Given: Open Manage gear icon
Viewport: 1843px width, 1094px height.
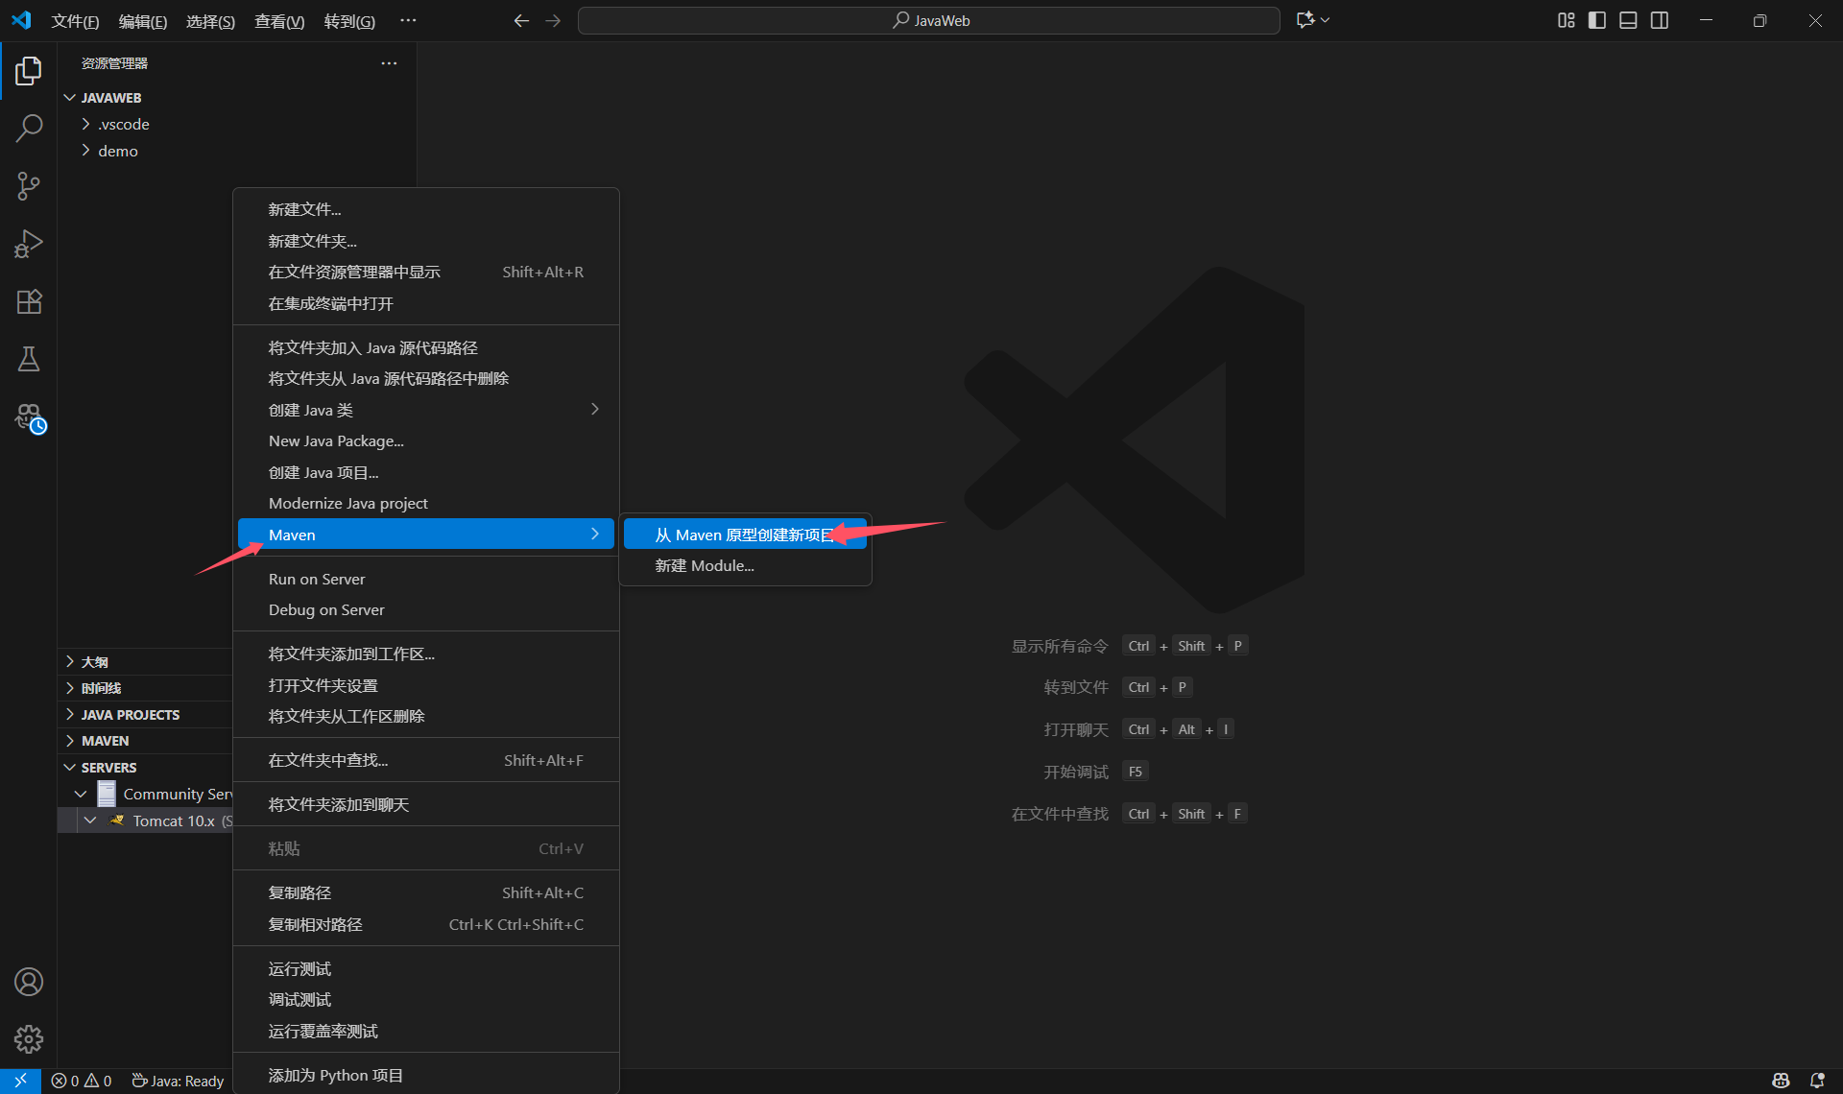Looking at the screenshot, I should [29, 1038].
